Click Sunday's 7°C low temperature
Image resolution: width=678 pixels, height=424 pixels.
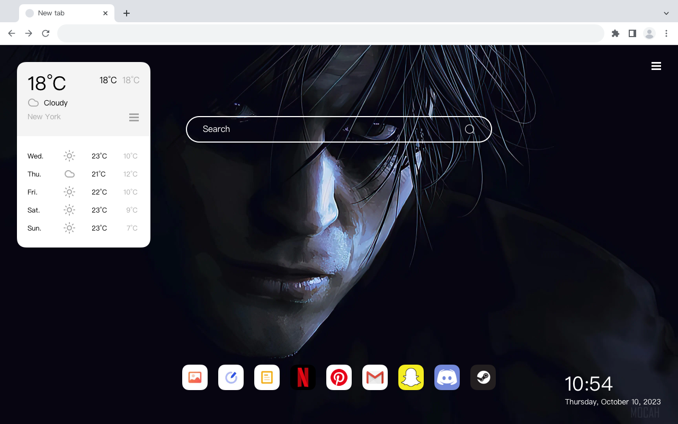tap(132, 228)
